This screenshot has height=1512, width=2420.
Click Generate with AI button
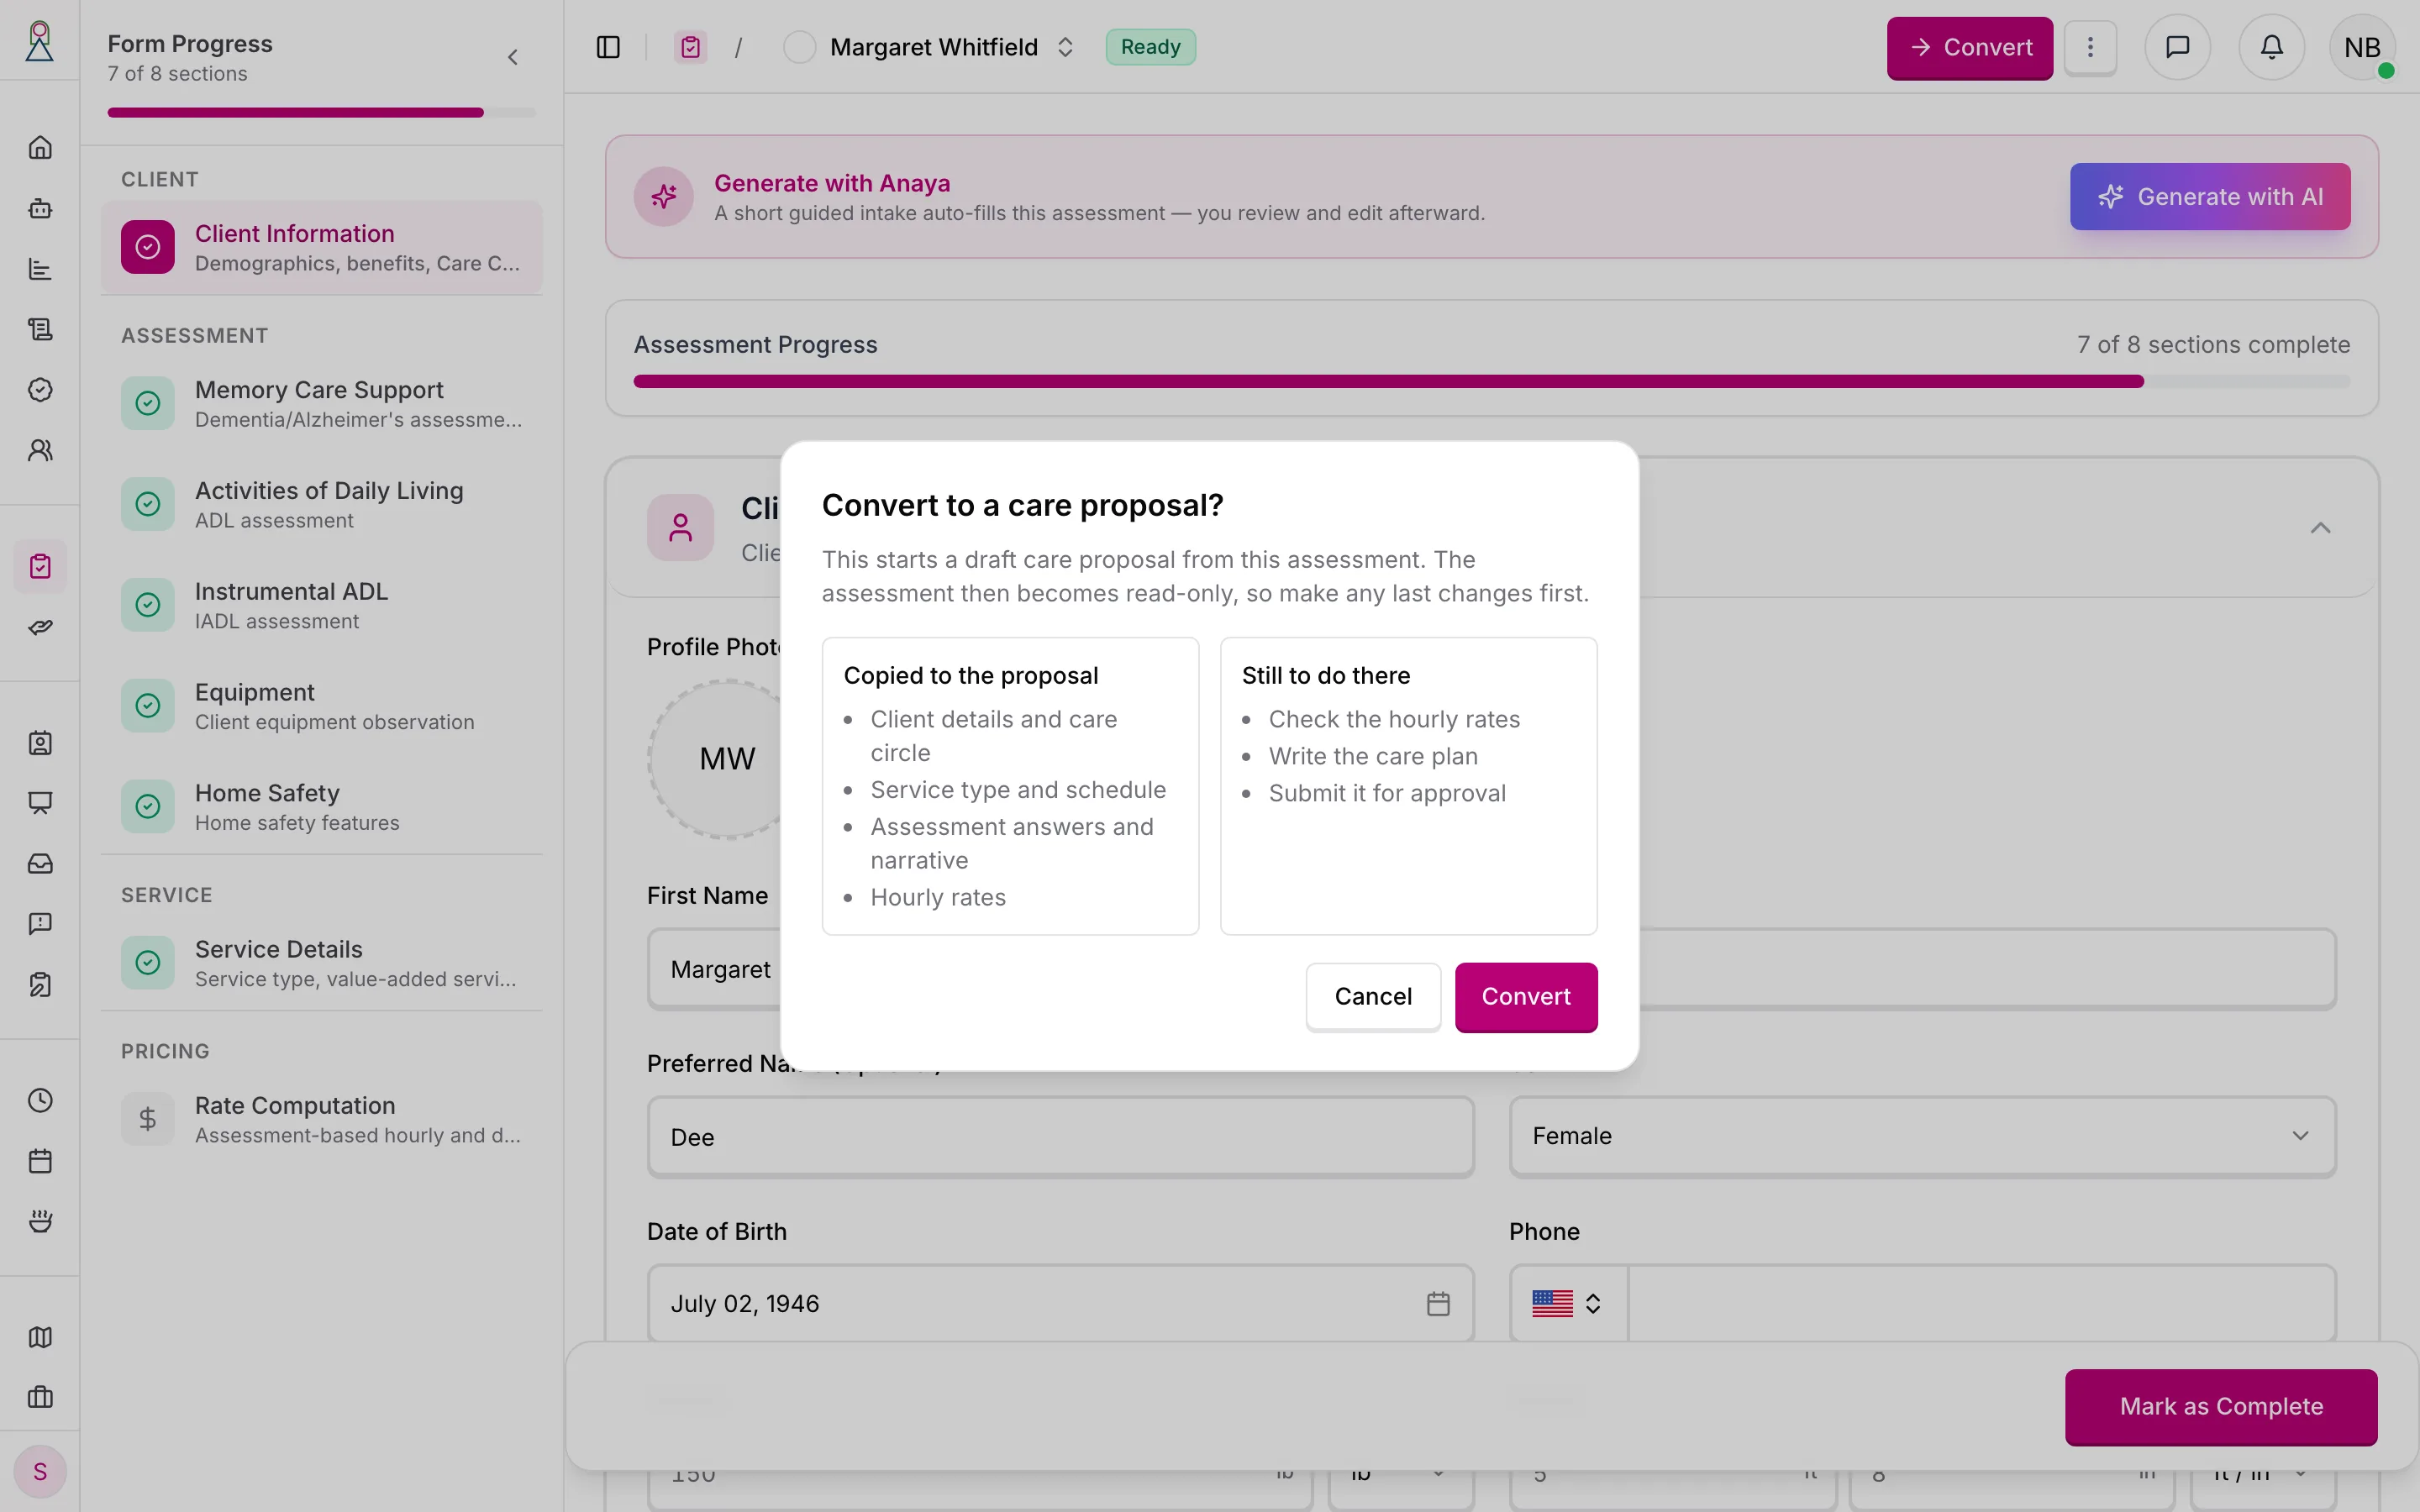pos(2210,196)
